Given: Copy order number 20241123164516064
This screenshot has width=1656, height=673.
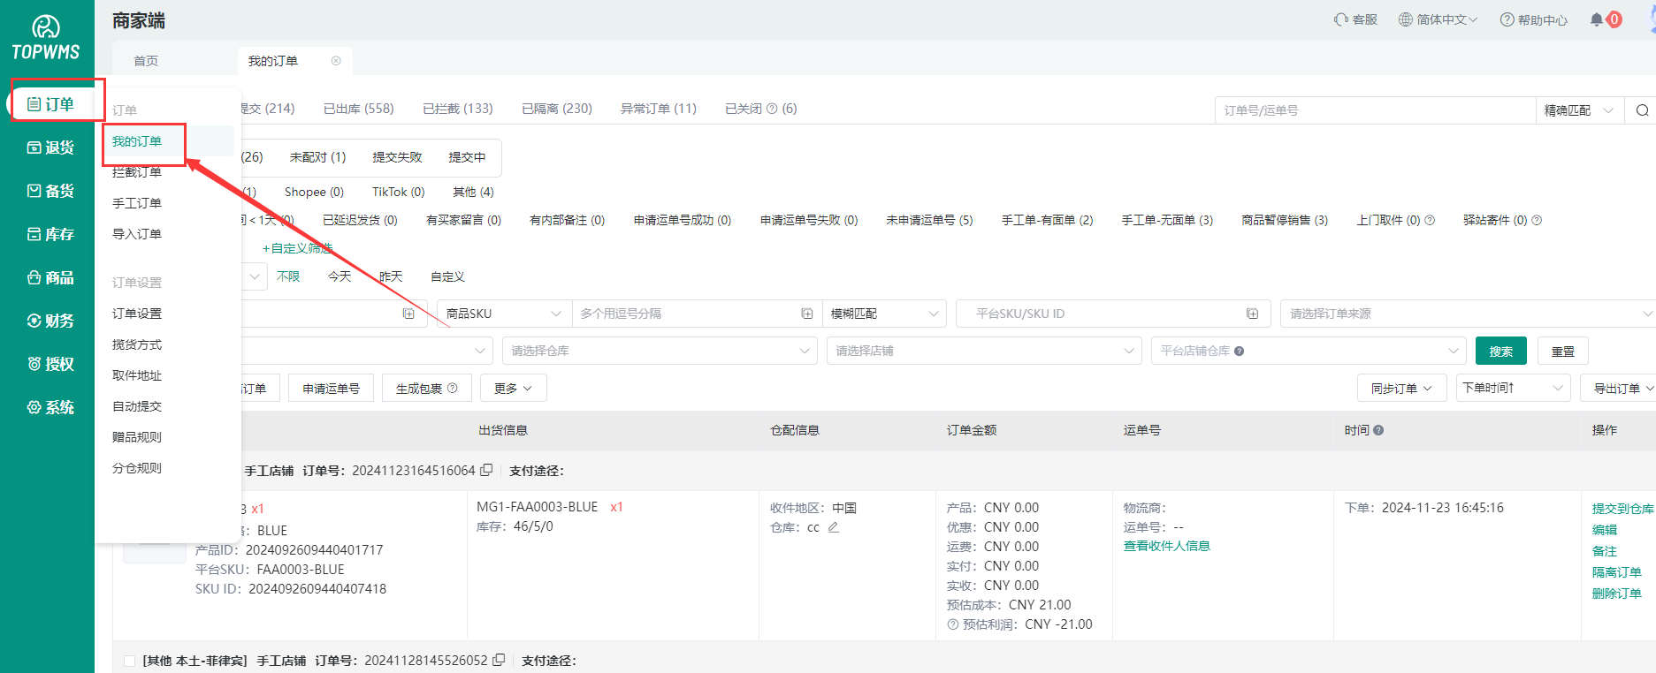Looking at the screenshot, I should coord(486,471).
